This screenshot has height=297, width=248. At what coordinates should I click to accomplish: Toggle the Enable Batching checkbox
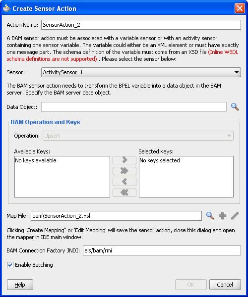coord(10,265)
